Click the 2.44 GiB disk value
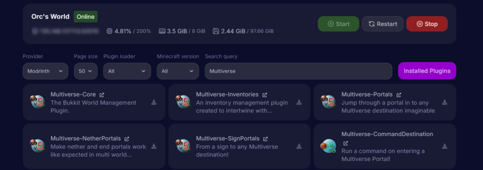This screenshot has height=170, width=483. 233,31
